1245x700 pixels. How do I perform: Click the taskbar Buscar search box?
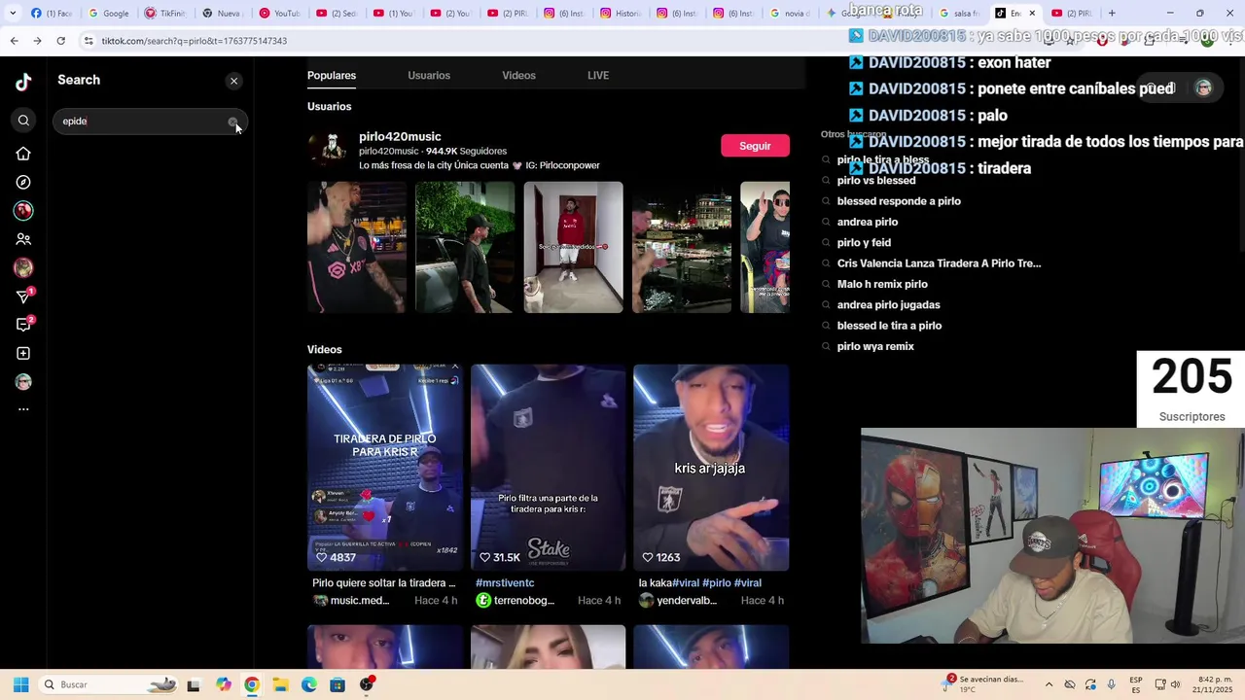(x=110, y=684)
